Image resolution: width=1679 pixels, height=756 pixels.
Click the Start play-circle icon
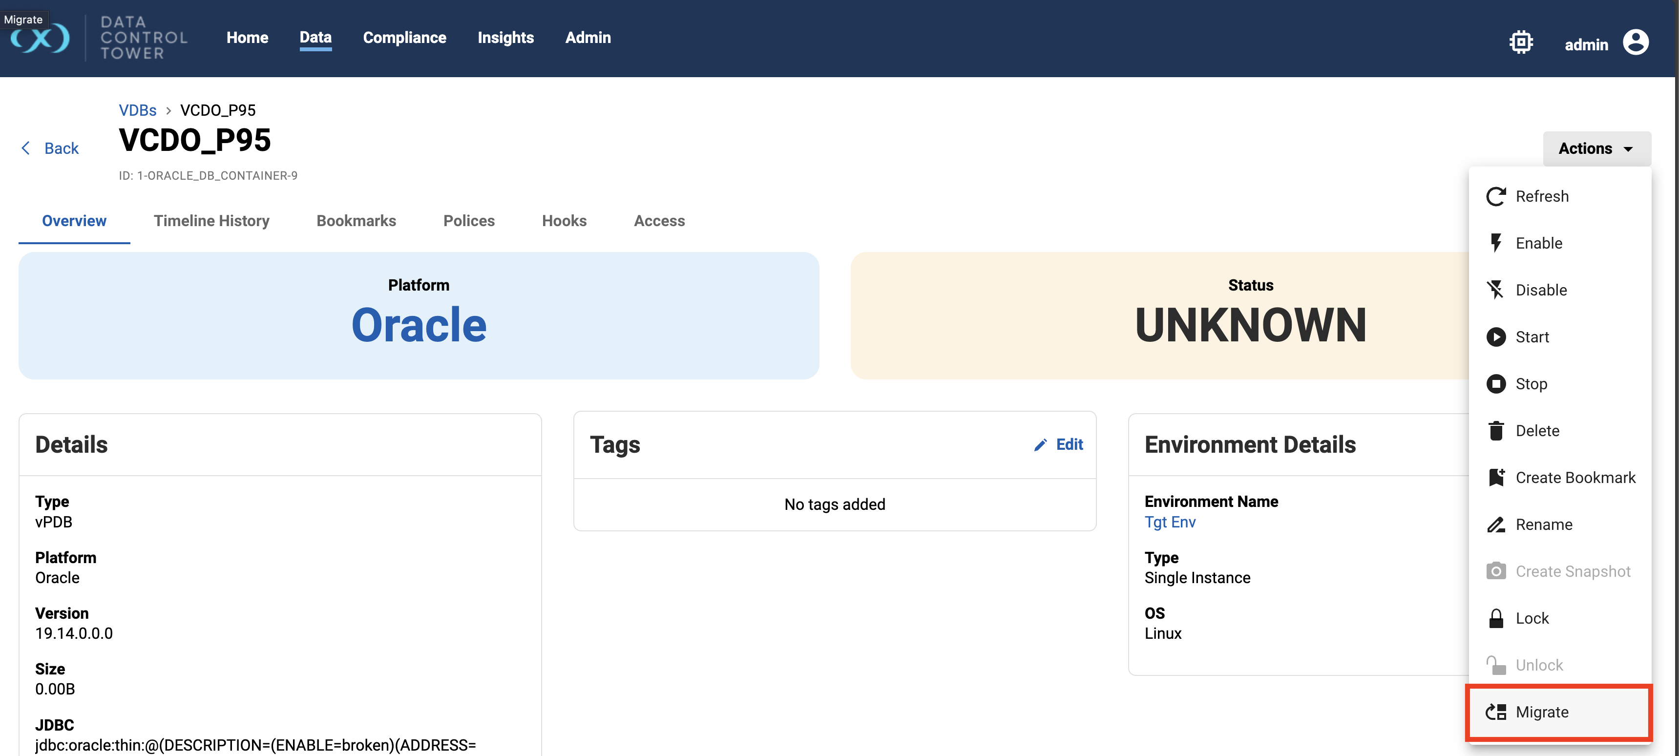pyautogui.click(x=1495, y=337)
